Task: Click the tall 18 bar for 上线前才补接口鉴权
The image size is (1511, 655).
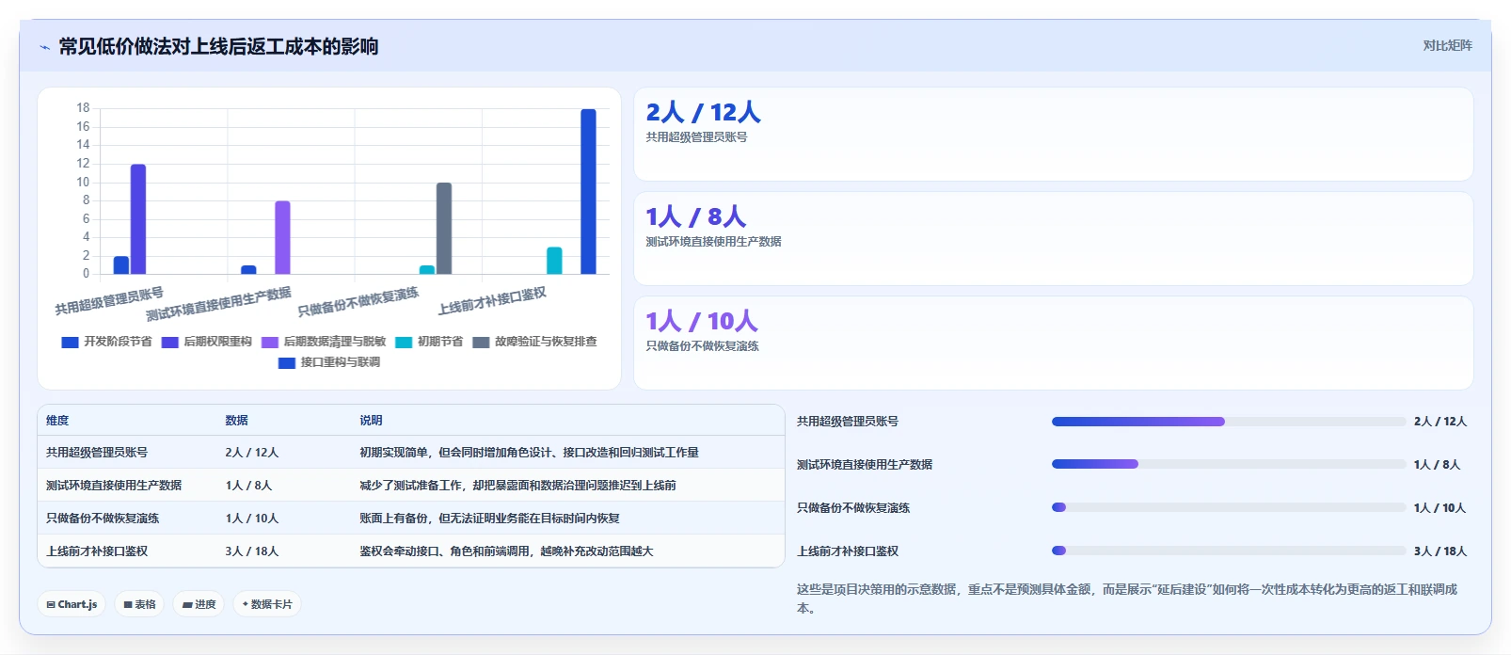Action: pyautogui.click(x=588, y=192)
